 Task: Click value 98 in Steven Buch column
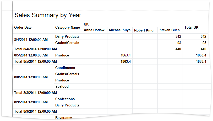pos(178,43)
